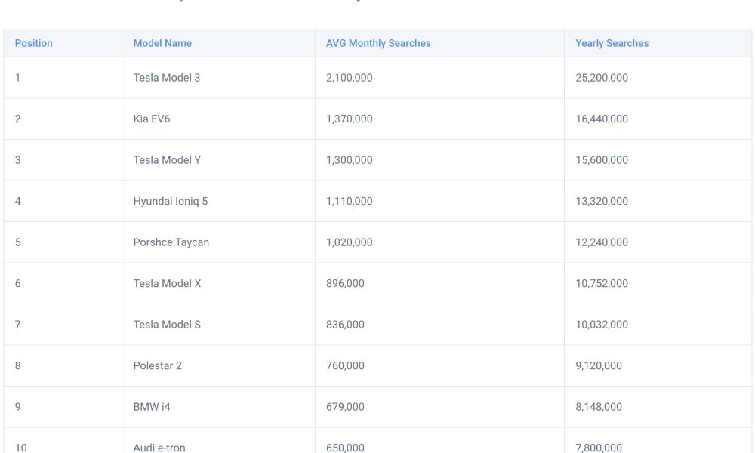Click monthly searches value 1,300,000
The height and width of the screenshot is (453, 755).
click(349, 160)
